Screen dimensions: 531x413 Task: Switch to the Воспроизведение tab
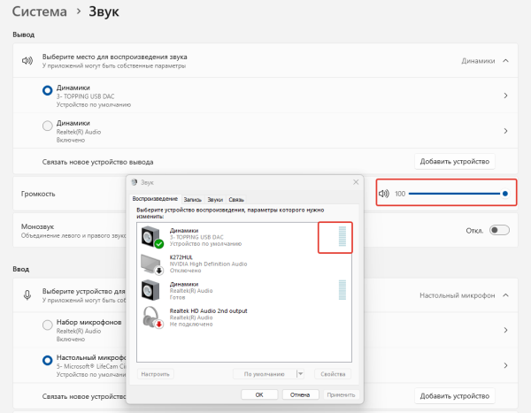point(155,199)
